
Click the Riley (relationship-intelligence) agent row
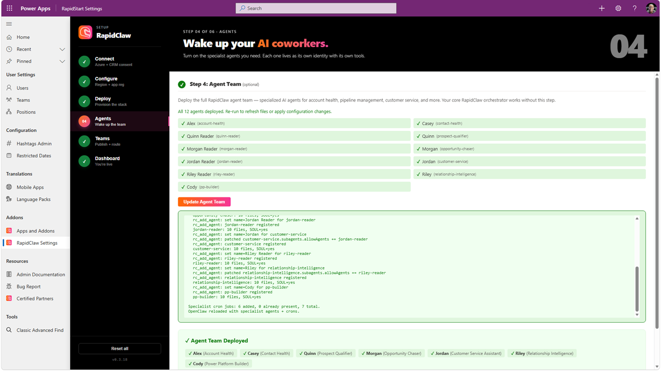point(529,174)
